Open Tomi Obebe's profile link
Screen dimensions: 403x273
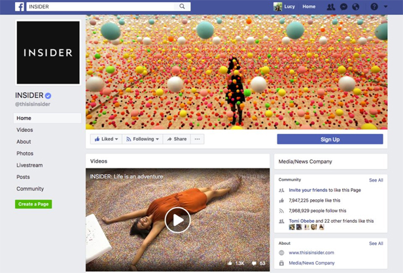click(302, 221)
